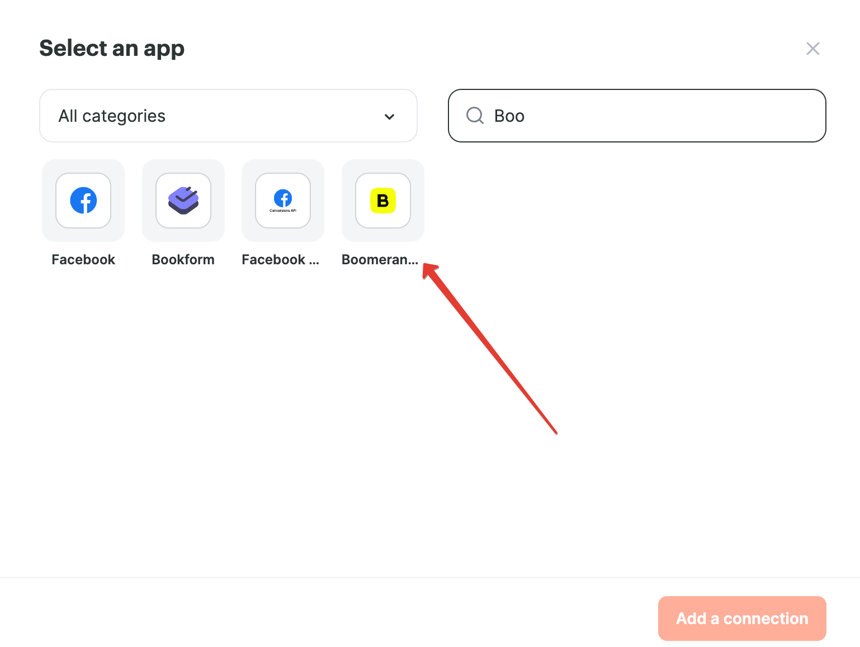Image resolution: width=860 pixels, height=647 pixels.
Task: Click the Add a connection button
Action: [742, 619]
